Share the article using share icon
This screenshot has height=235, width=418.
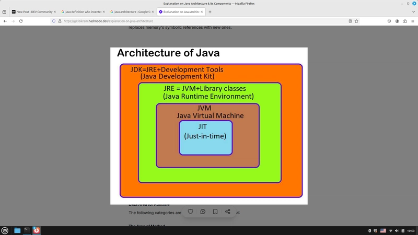228,211
